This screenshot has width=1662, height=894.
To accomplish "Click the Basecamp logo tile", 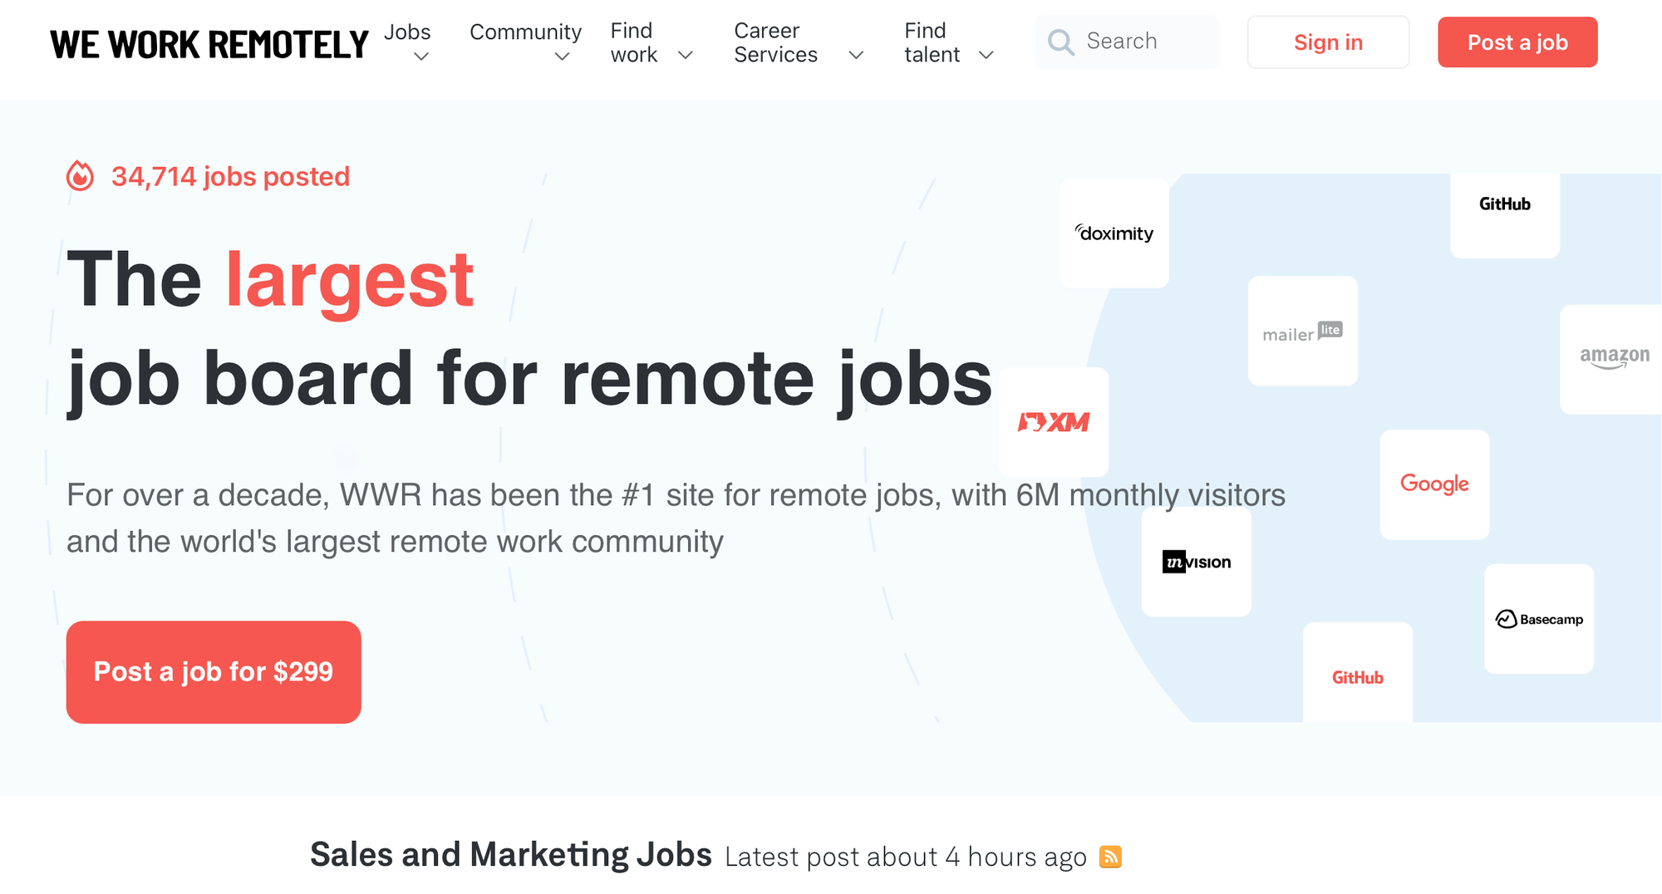I will tap(1538, 618).
